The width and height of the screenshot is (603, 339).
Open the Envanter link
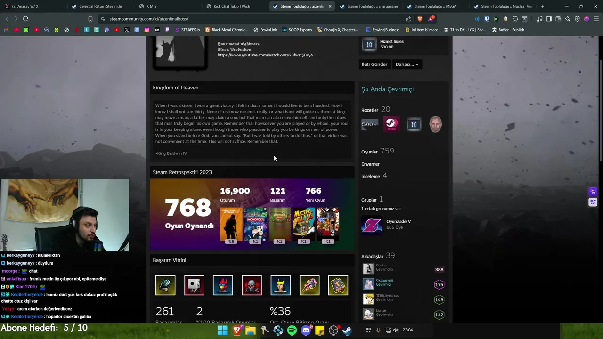[370, 164]
